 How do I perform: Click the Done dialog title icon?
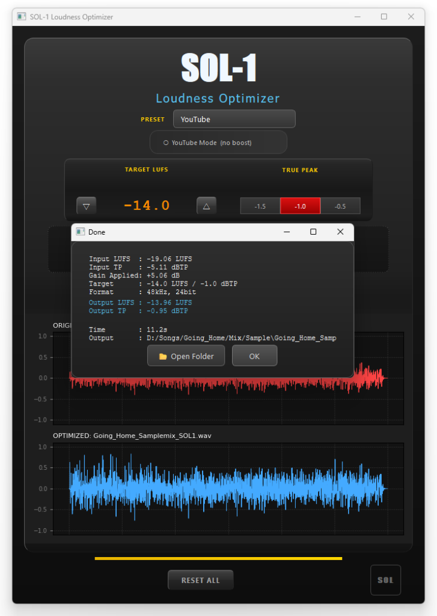pos(80,232)
